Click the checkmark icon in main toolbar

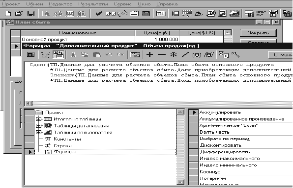coord(98,14)
